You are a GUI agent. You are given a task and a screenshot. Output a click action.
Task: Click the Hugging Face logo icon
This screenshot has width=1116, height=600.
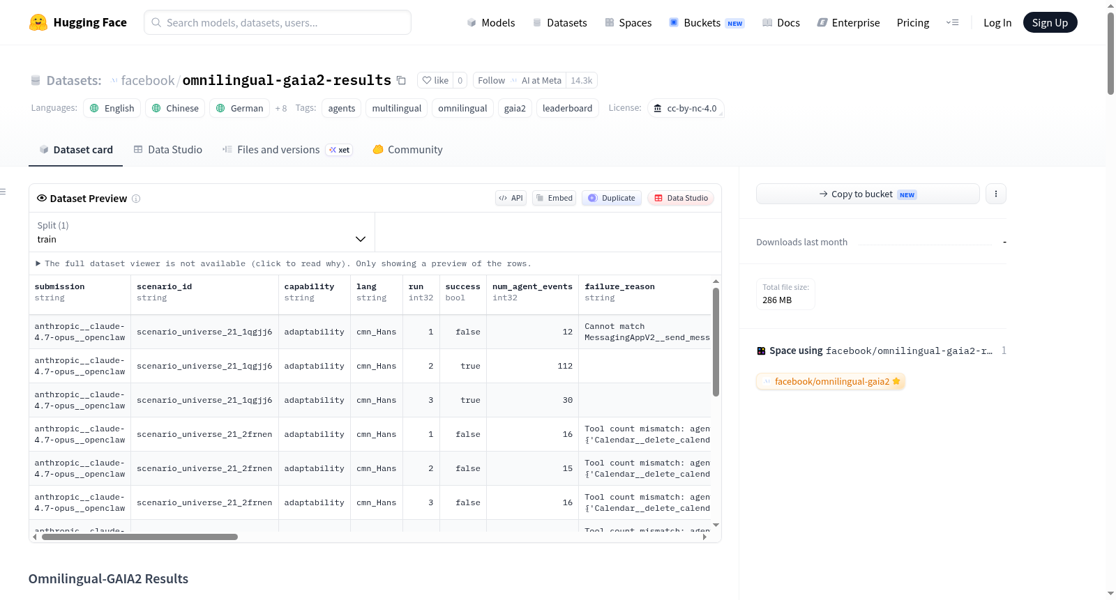(38, 22)
